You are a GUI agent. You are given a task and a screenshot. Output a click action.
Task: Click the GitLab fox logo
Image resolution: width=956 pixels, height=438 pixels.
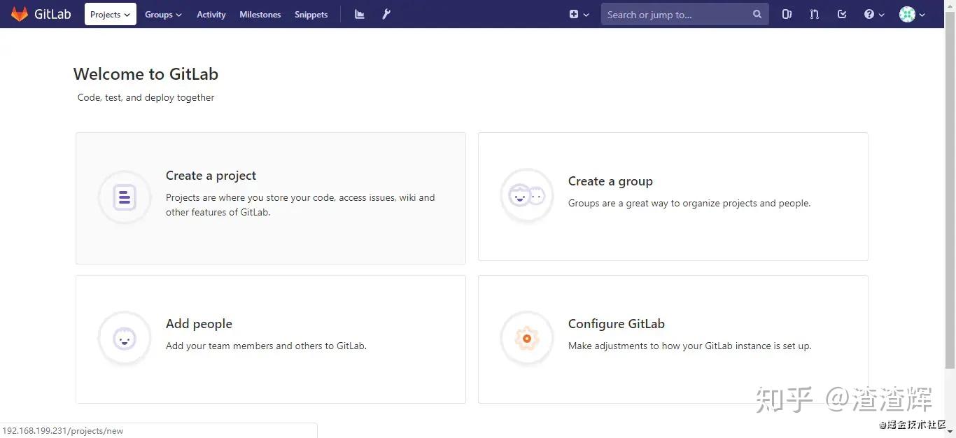(x=20, y=13)
